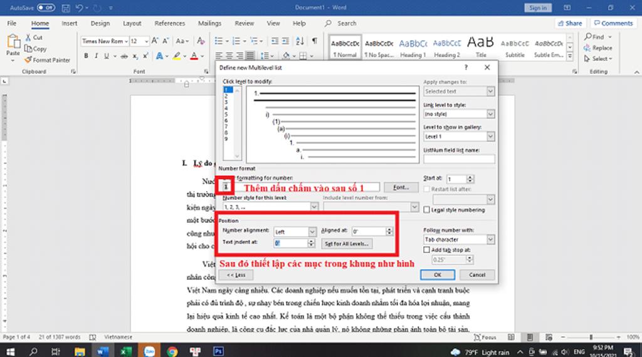
Task: Increase paragraph indent
Action: tap(285, 41)
